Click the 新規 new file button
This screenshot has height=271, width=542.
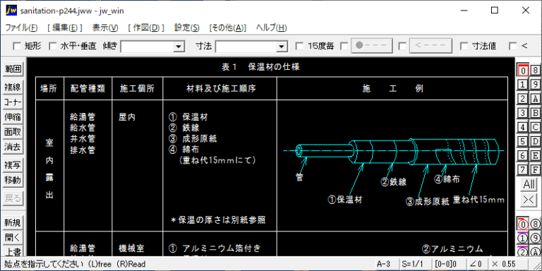13,223
